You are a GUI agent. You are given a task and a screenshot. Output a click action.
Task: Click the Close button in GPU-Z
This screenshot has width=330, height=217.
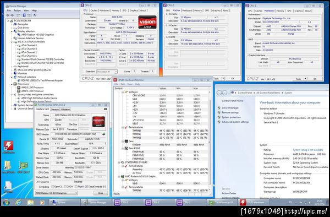click(101, 193)
